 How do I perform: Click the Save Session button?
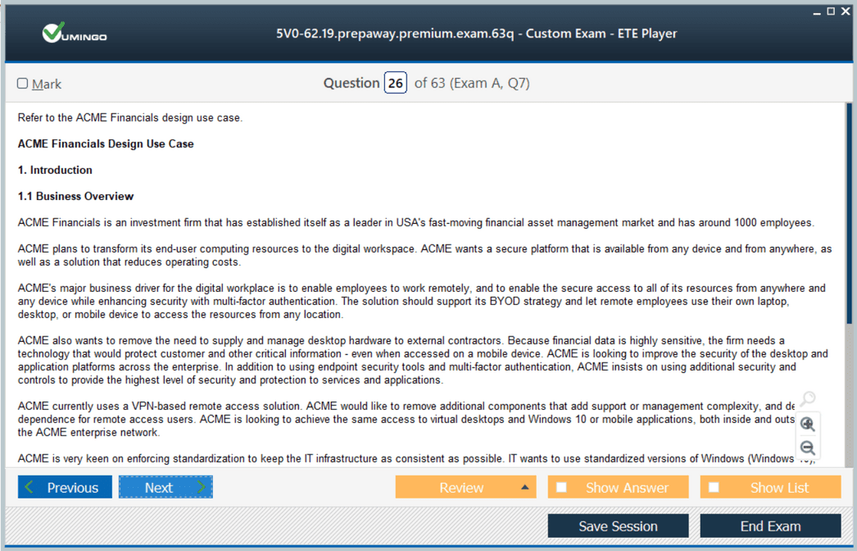[x=618, y=526]
